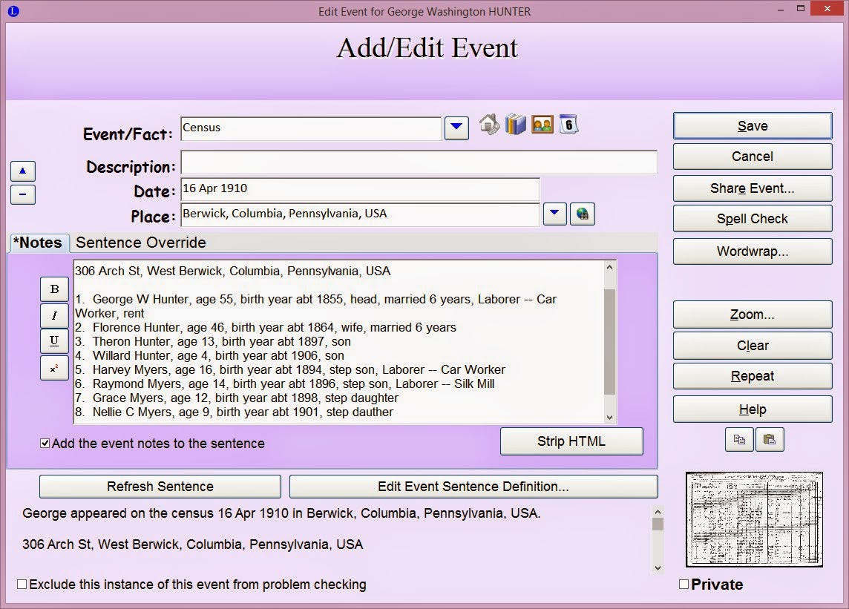Click into the empty Description field
The image size is (849, 609).
419,162
